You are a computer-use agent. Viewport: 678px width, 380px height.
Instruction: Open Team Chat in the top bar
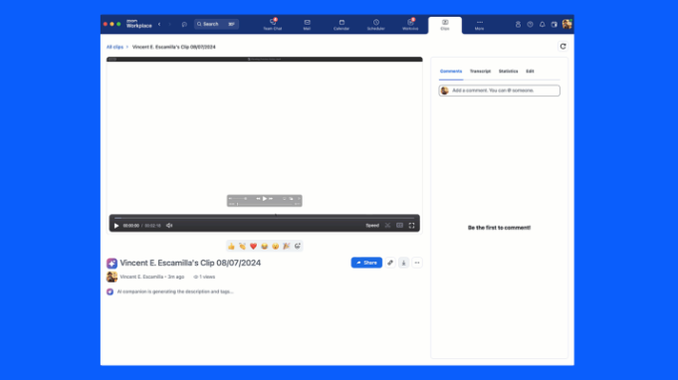pos(273,25)
